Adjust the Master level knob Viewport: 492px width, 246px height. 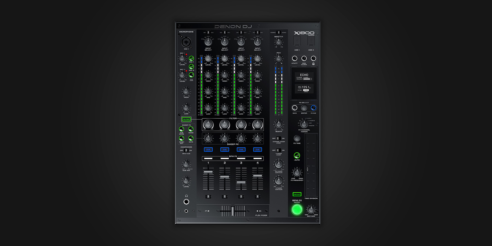279,42
